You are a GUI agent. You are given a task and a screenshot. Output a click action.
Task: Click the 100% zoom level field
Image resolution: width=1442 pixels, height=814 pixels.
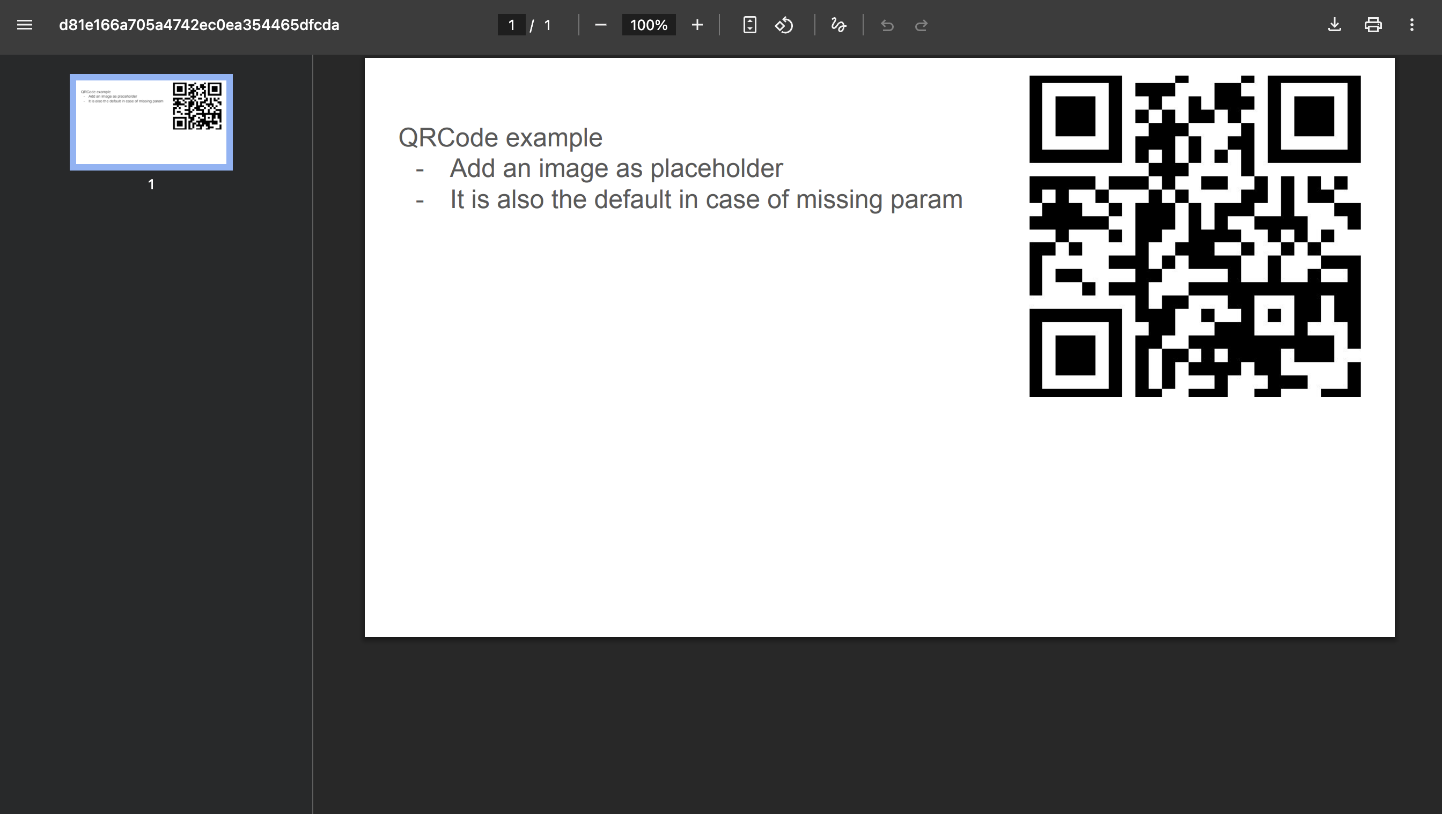click(648, 25)
